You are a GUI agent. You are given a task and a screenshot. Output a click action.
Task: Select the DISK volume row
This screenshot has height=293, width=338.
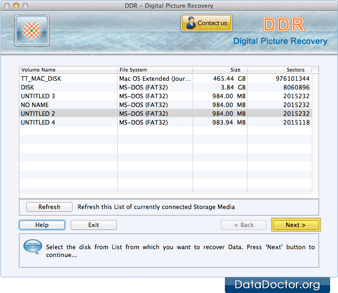[x=165, y=87]
